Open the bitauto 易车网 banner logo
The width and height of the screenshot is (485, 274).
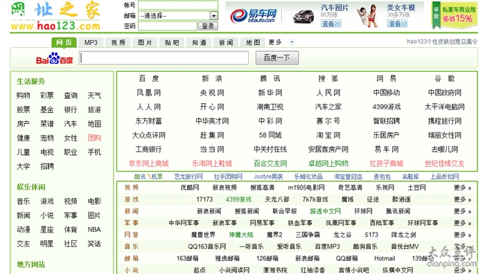pos(254,16)
